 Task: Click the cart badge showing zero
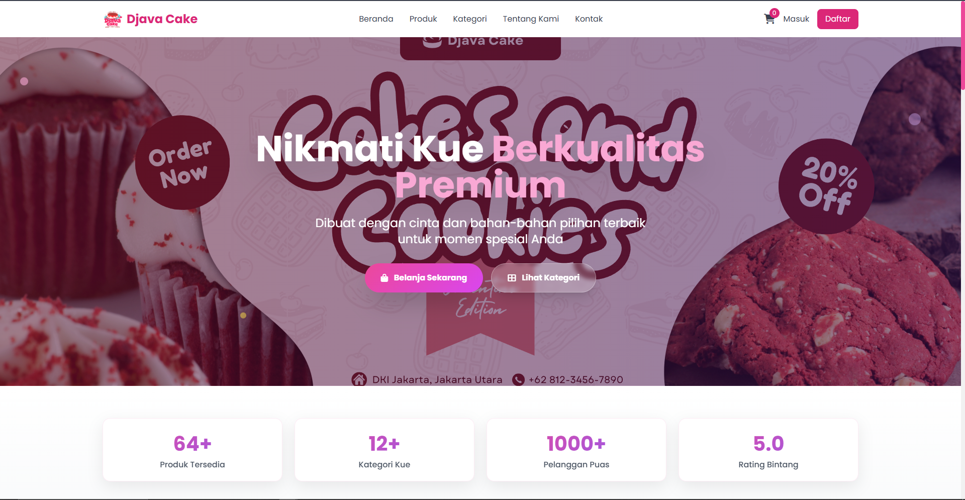775,13
